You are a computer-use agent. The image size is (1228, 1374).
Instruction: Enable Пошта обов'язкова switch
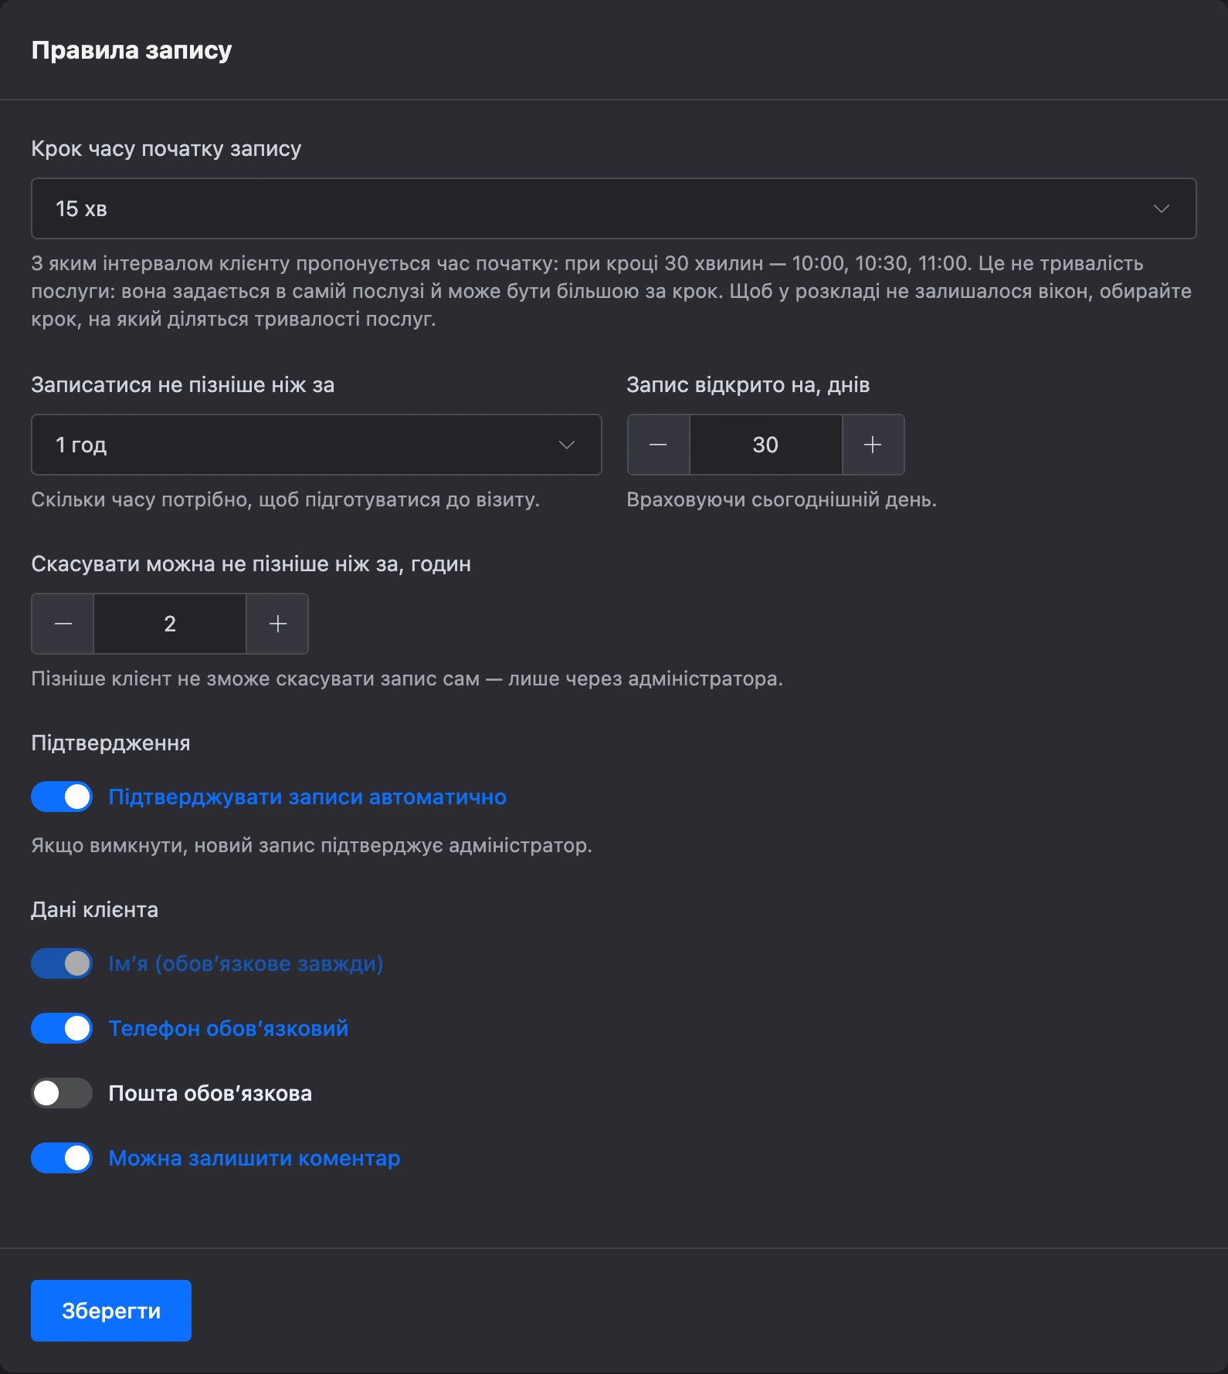pos(62,1093)
